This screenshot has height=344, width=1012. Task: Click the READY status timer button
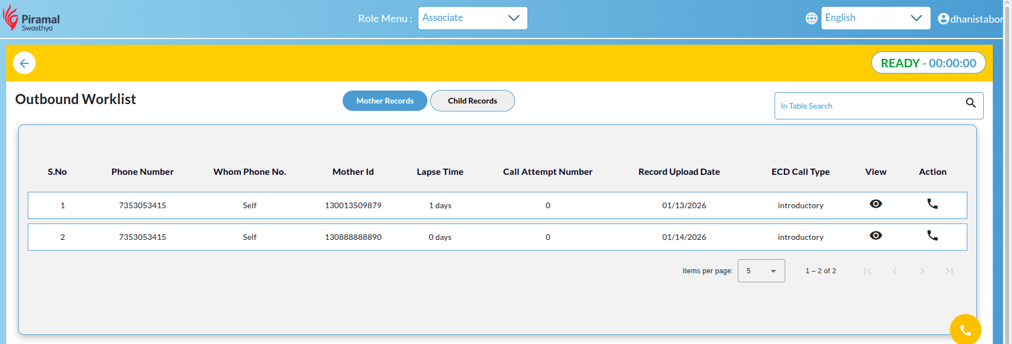[928, 63]
